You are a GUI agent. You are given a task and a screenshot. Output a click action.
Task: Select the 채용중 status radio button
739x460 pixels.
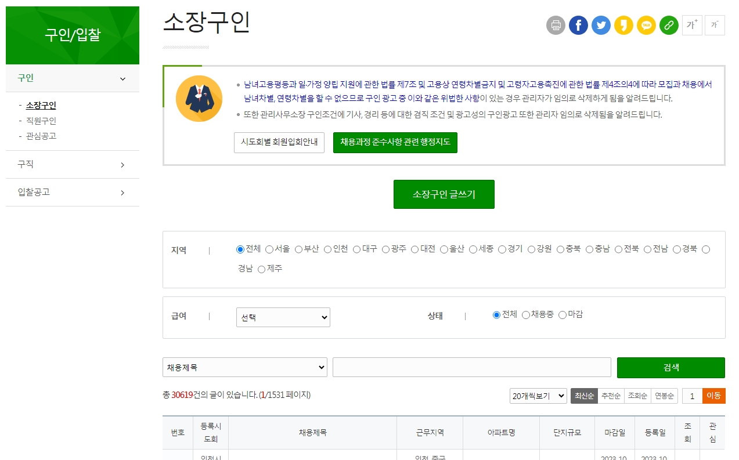[525, 315]
